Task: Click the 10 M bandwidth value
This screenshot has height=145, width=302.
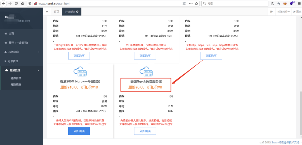Action: (x=170, y=106)
